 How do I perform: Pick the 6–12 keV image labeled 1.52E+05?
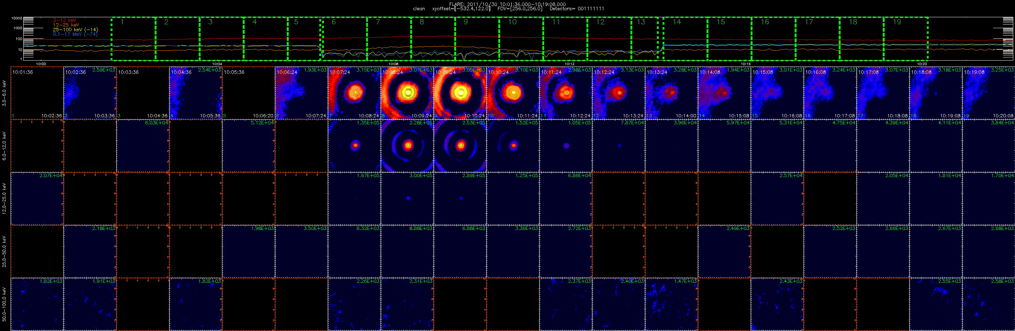point(513,146)
